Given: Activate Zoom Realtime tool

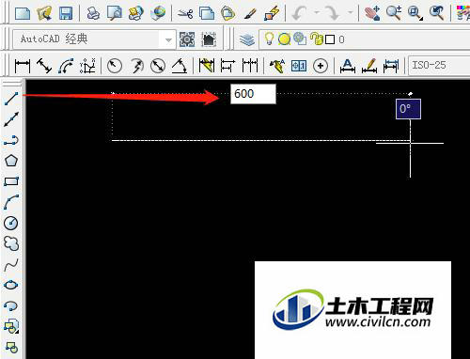Looking at the screenshot, I should point(394,13).
